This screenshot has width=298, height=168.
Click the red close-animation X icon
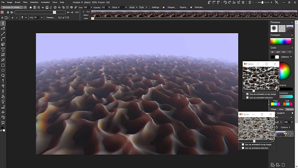point(3,12)
